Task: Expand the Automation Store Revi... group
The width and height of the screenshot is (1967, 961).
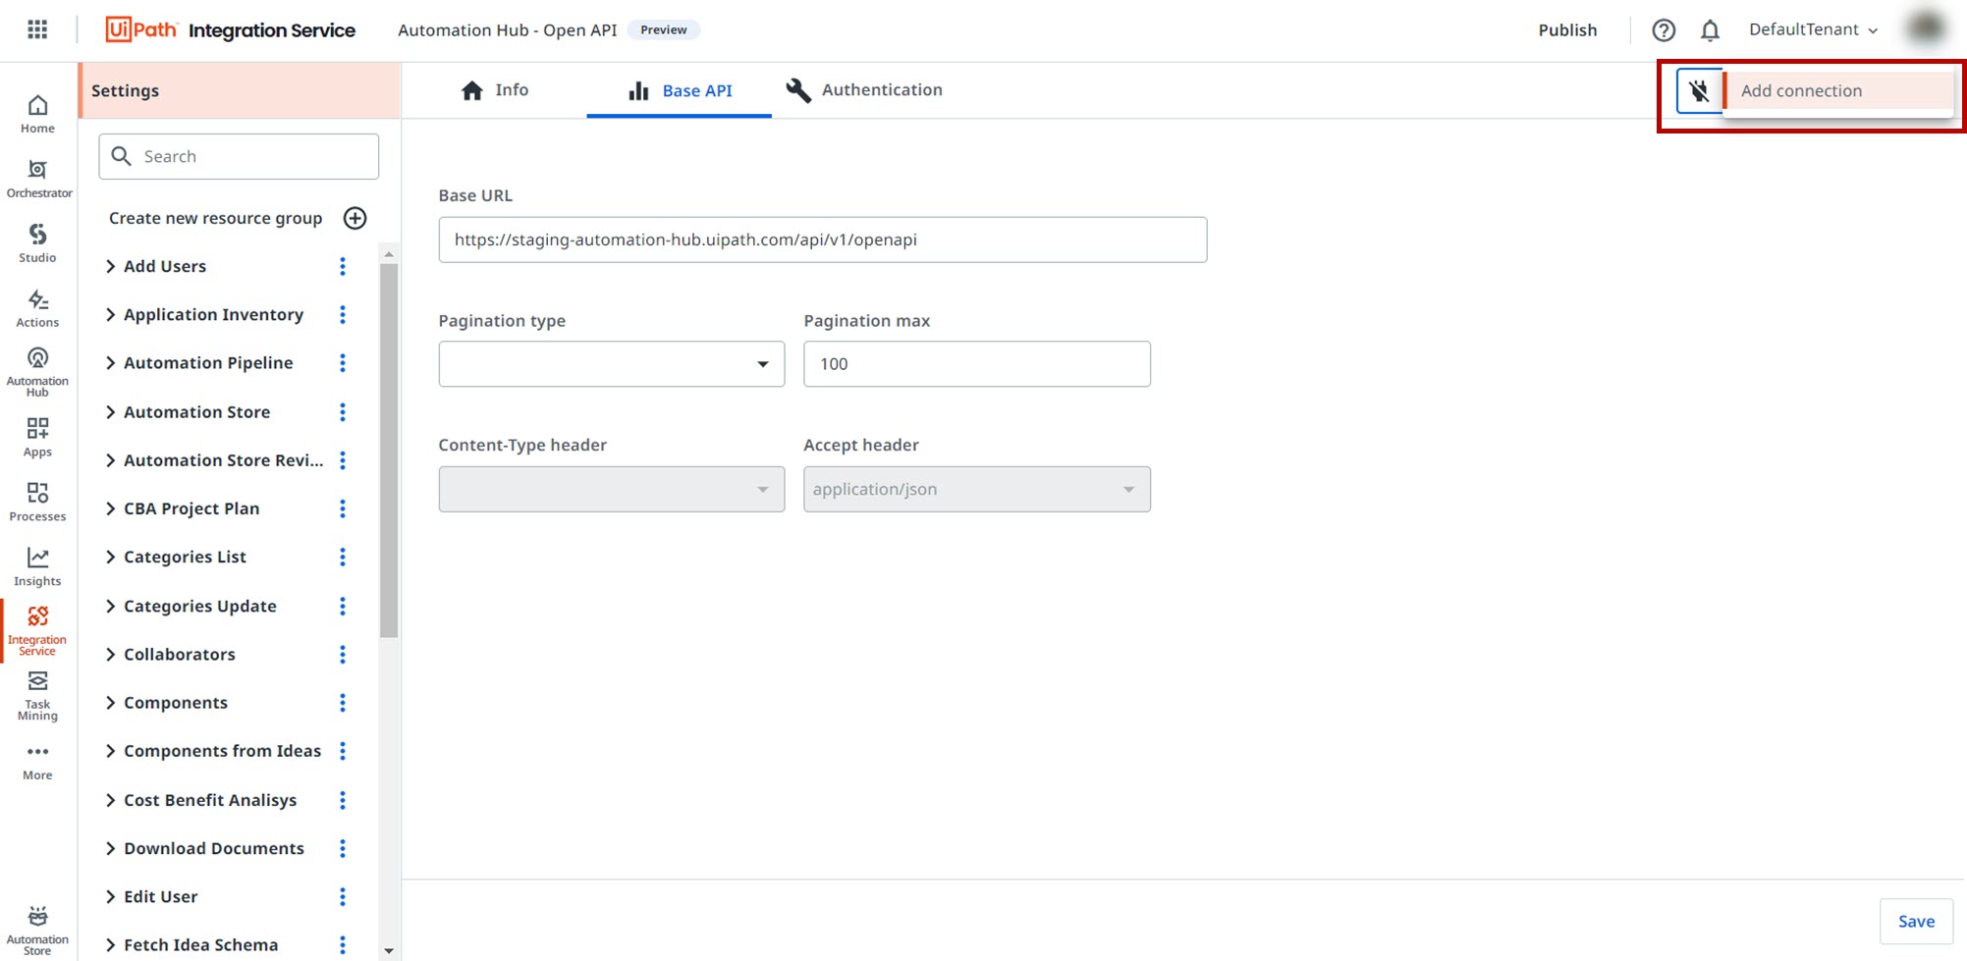Action: click(110, 460)
